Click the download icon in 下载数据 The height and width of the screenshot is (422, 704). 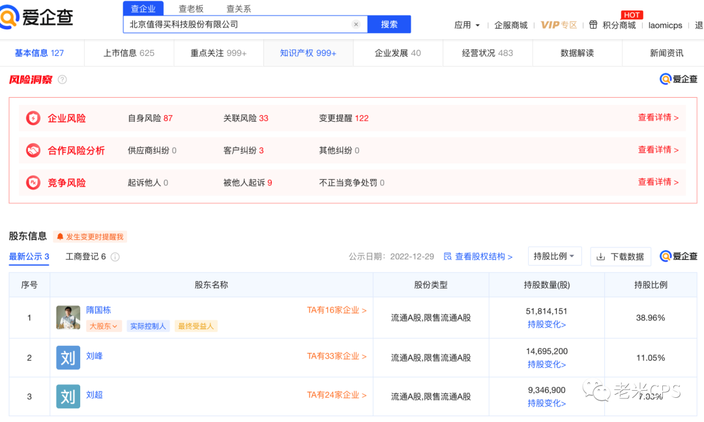pyautogui.click(x=600, y=257)
